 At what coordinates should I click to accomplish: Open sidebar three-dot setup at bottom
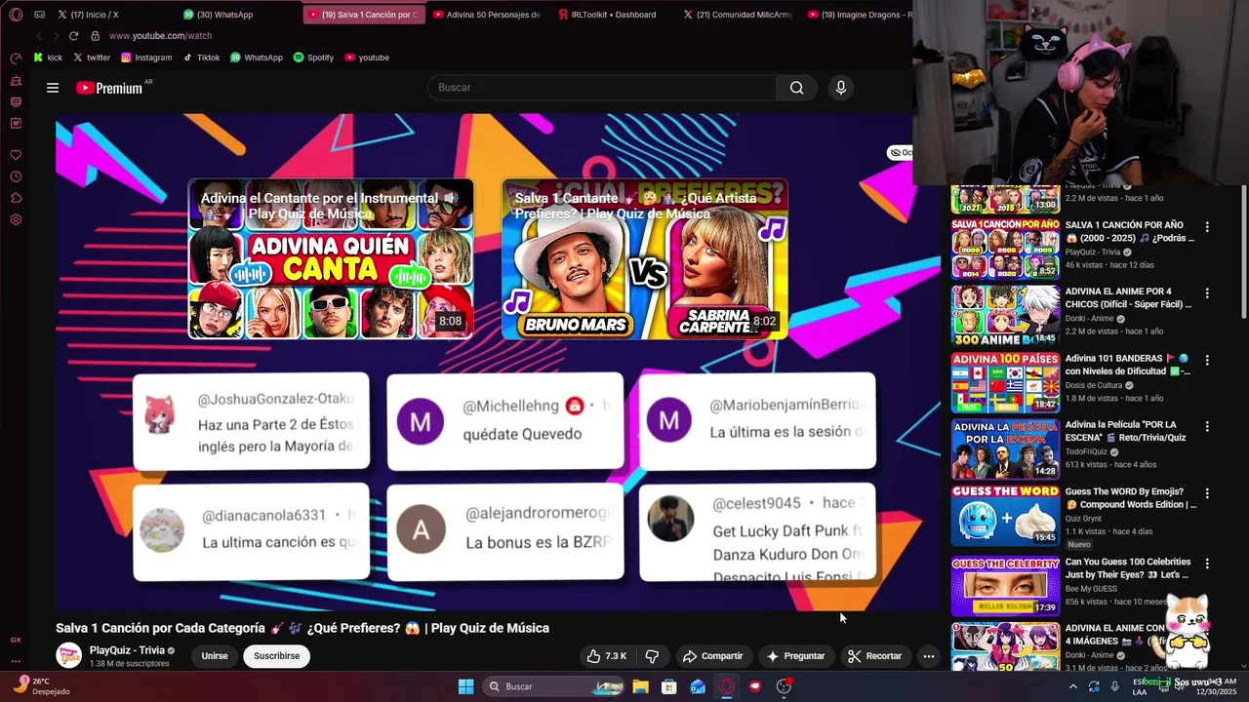[16, 660]
